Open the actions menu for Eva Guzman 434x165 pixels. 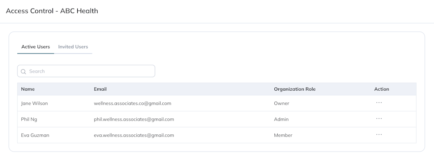coord(379,135)
